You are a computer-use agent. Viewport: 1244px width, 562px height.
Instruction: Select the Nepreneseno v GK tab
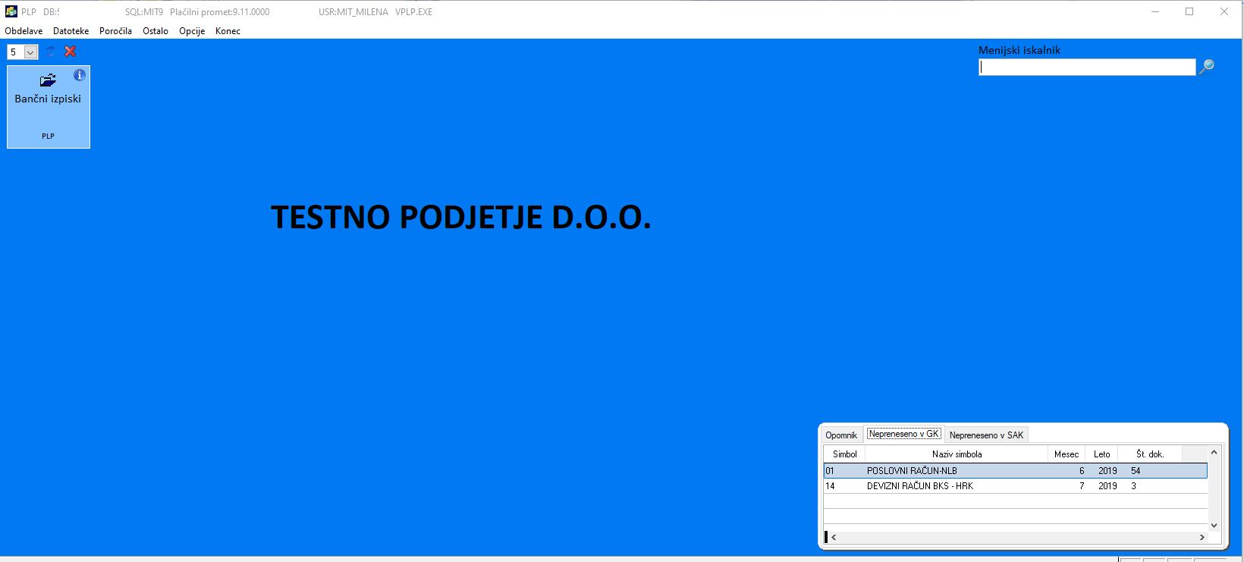(x=903, y=434)
